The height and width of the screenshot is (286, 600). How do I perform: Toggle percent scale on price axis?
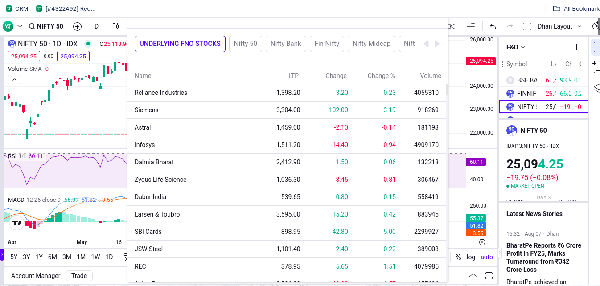[x=458, y=257]
